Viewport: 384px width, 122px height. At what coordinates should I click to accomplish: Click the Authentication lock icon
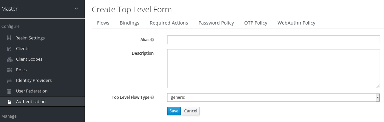(x=9, y=102)
